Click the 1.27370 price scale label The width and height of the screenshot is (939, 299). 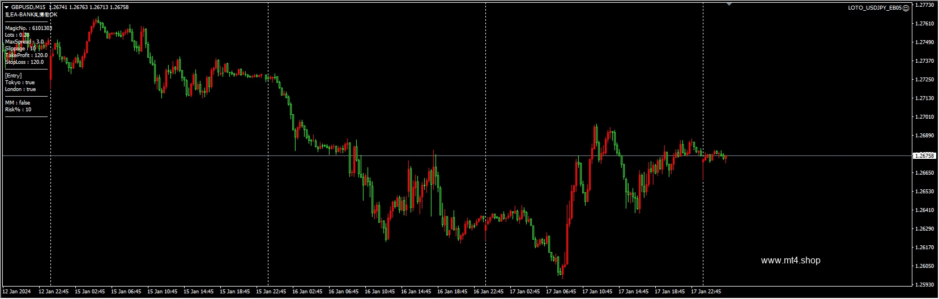pos(924,61)
